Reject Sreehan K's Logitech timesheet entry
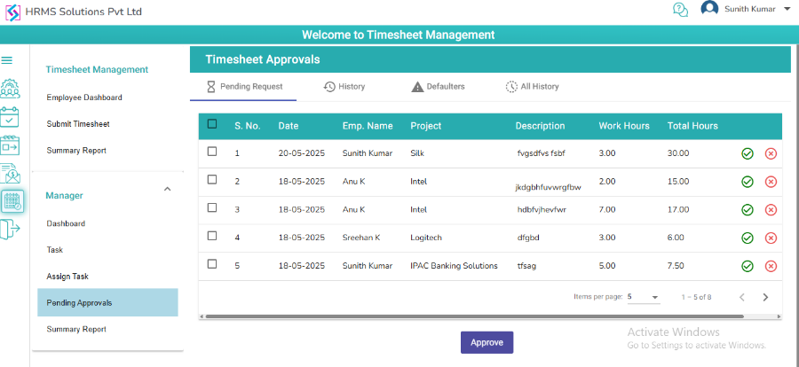This screenshot has width=799, height=367. click(771, 238)
